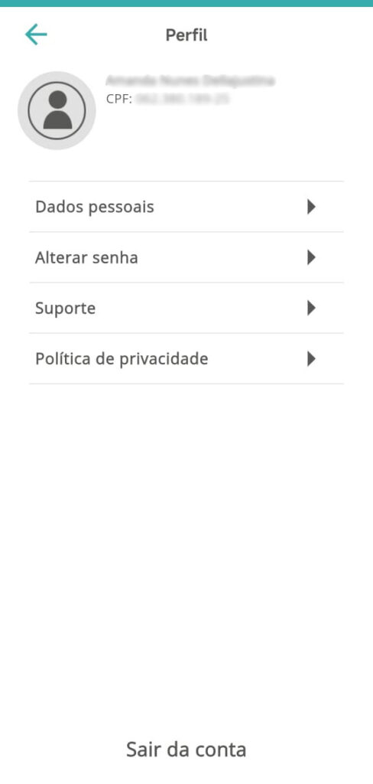
Task: Go back using the teal arrow icon
Action: [x=36, y=35]
